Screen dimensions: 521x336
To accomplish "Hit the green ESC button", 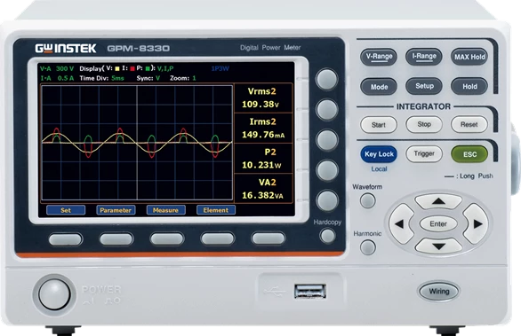I will pyautogui.click(x=469, y=154).
